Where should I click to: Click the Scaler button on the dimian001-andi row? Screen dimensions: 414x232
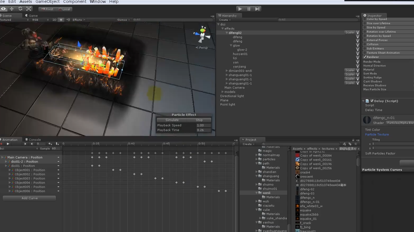[x=350, y=70]
